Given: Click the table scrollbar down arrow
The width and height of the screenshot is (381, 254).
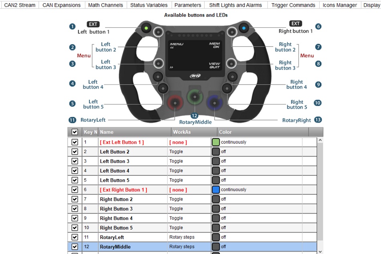Looking at the screenshot, I should (x=320, y=252).
